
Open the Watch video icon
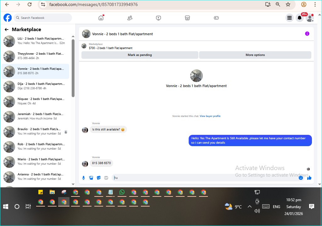158,18
